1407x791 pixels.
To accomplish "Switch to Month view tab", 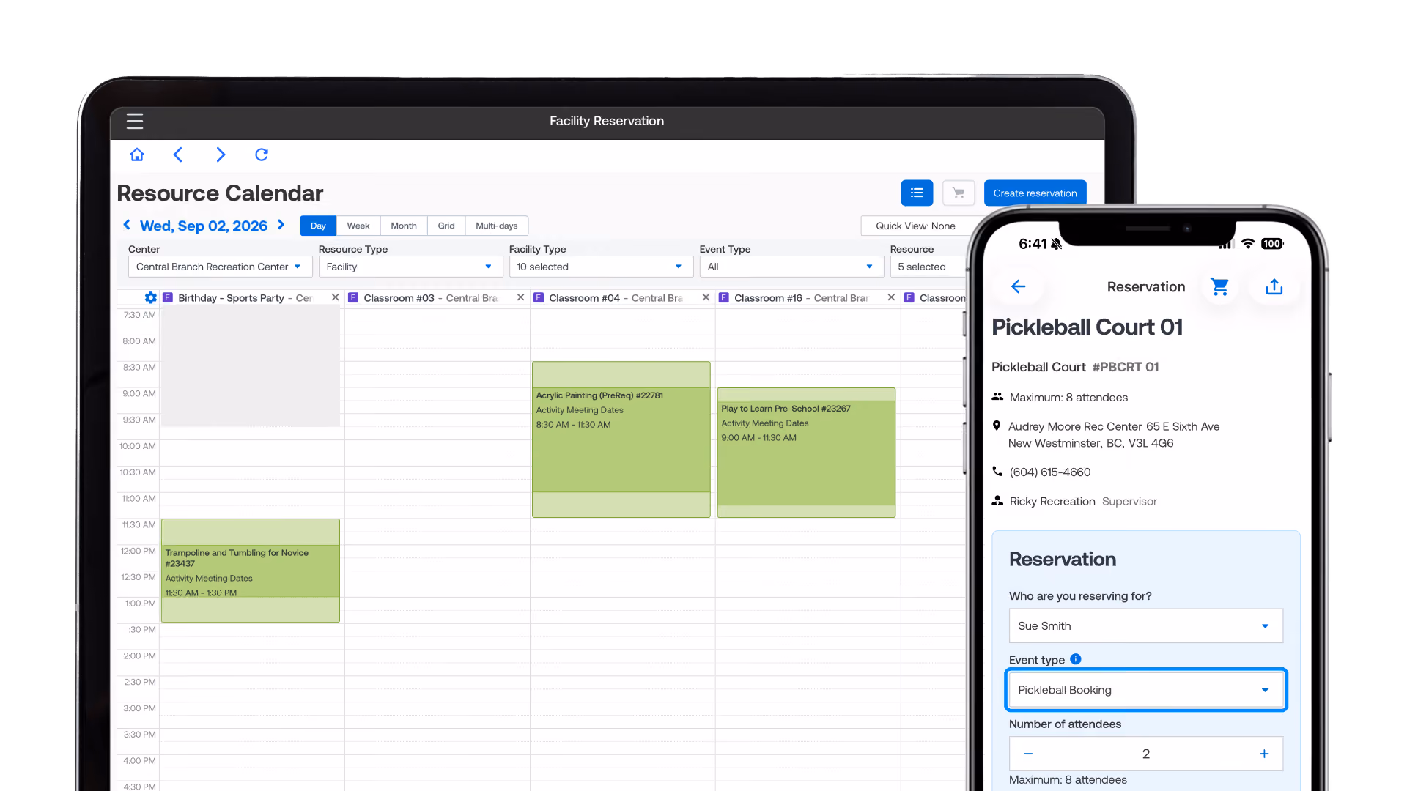I will (404, 226).
